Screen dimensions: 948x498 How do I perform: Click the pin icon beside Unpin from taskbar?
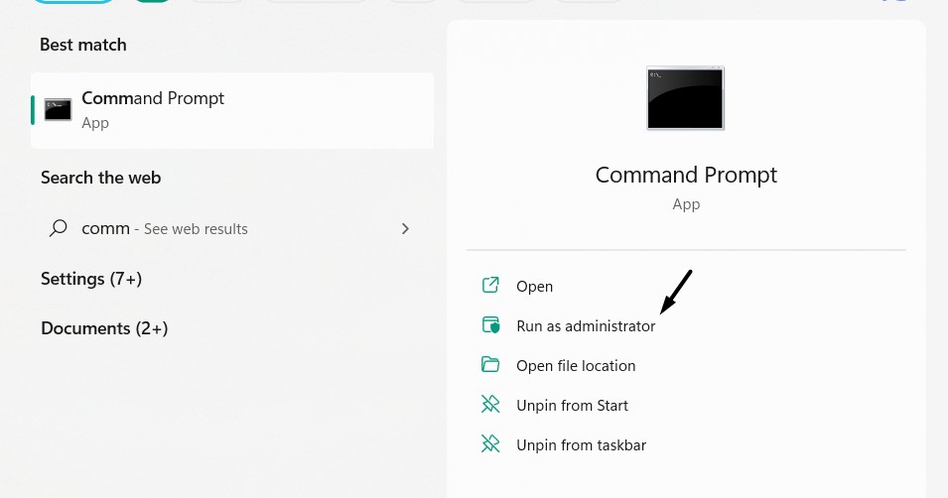(490, 444)
